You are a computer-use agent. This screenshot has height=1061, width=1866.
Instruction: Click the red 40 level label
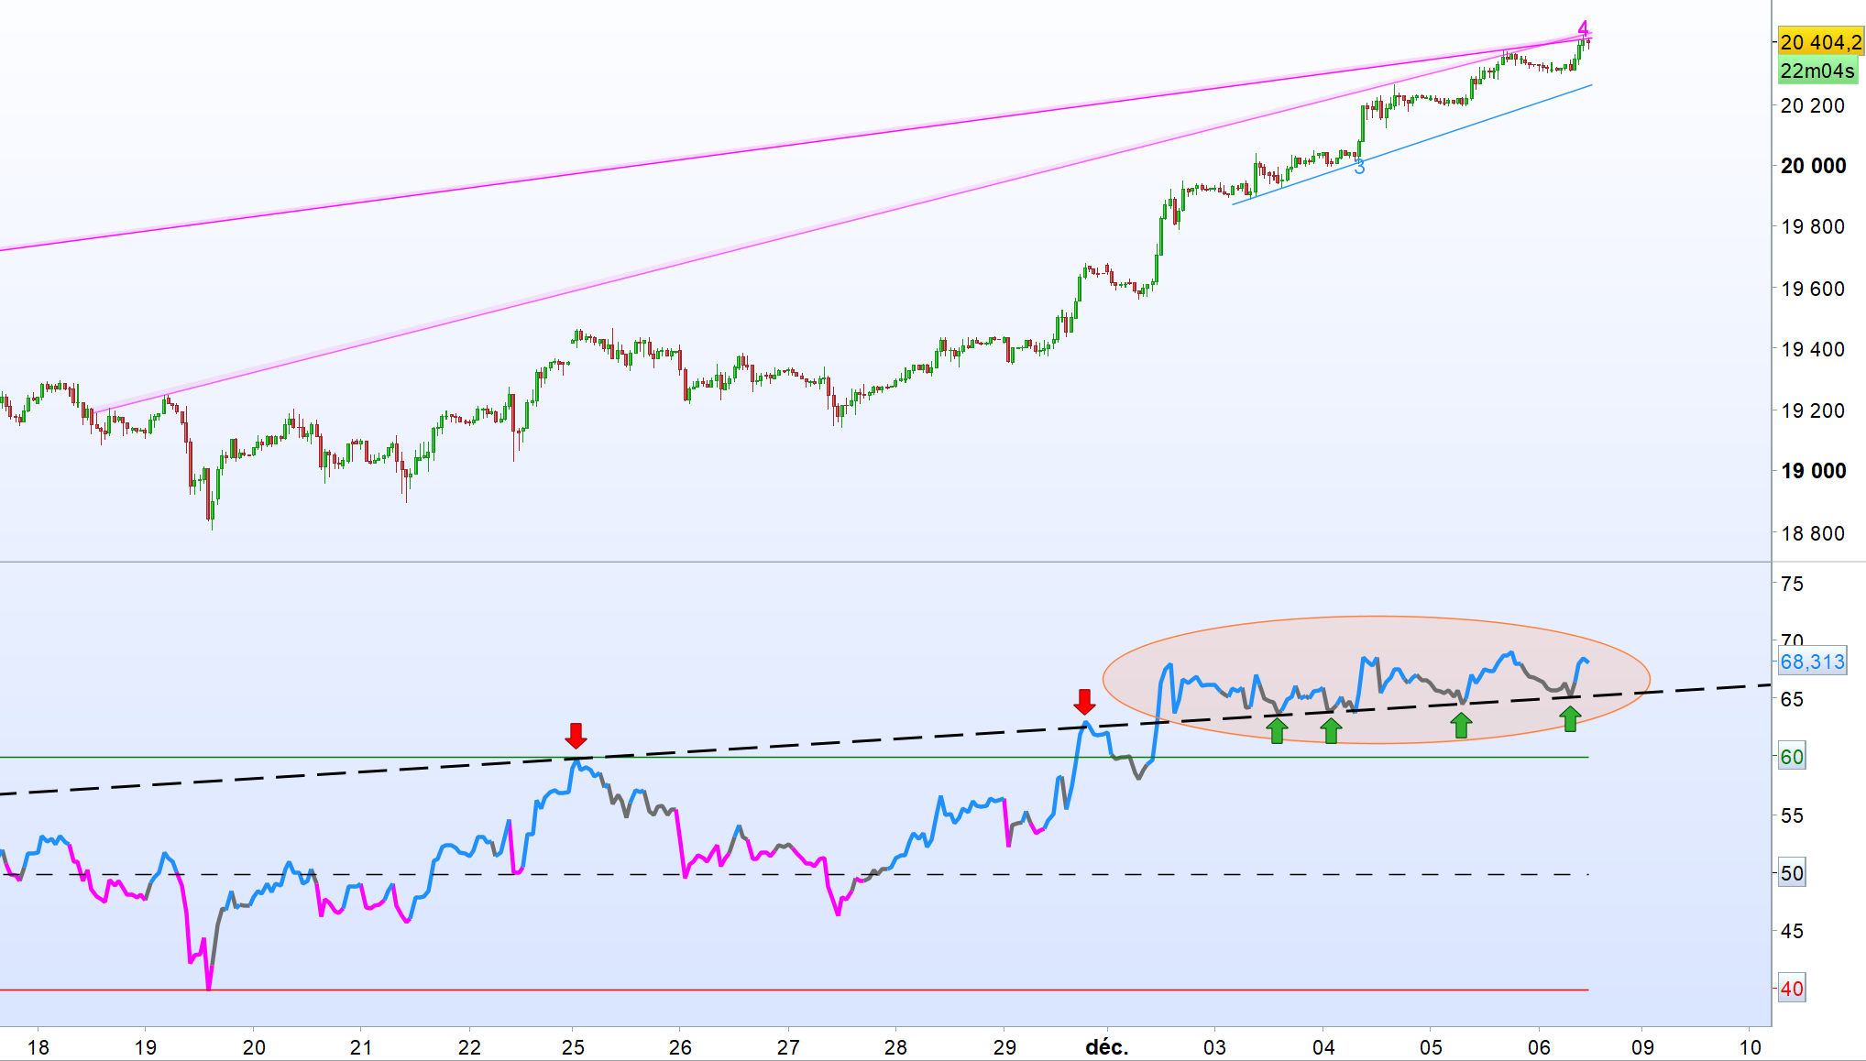point(1791,989)
